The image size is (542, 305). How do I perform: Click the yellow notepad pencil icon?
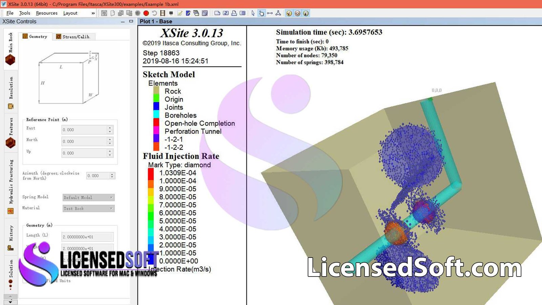[180, 13]
